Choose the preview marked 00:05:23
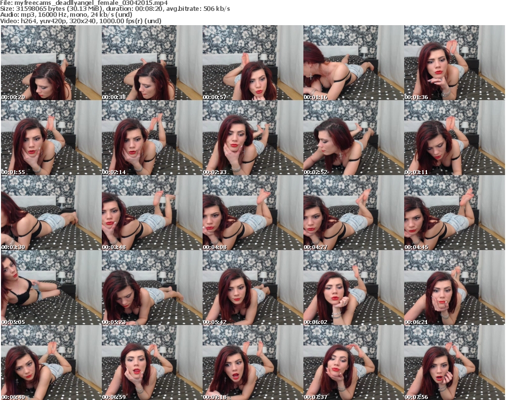The image size is (506, 400). [152, 288]
